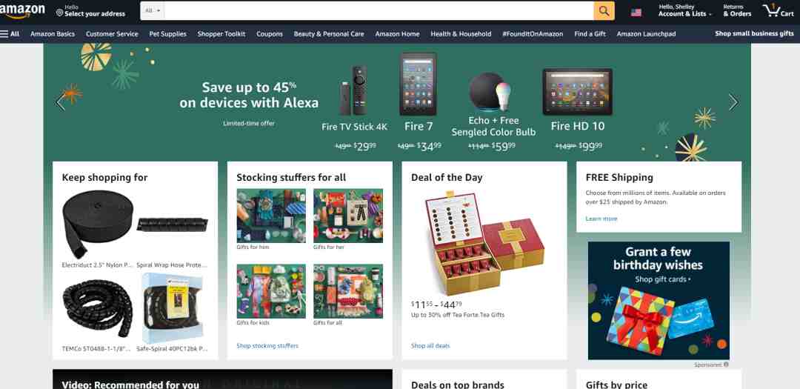The width and height of the screenshot is (800, 389).
Task: Click Shop all deals link
Action: (430, 345)
